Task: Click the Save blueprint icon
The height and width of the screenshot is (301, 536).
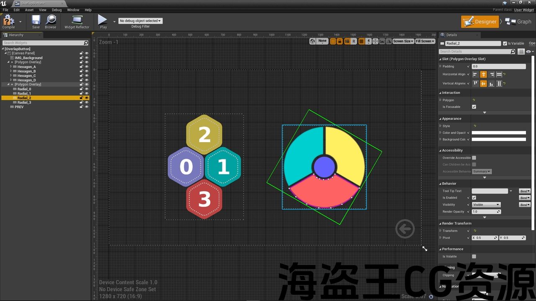Action: [36, 20]
